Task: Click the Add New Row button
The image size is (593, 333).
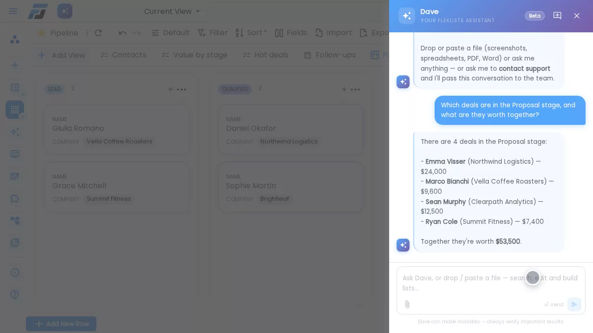Action: 61,324
